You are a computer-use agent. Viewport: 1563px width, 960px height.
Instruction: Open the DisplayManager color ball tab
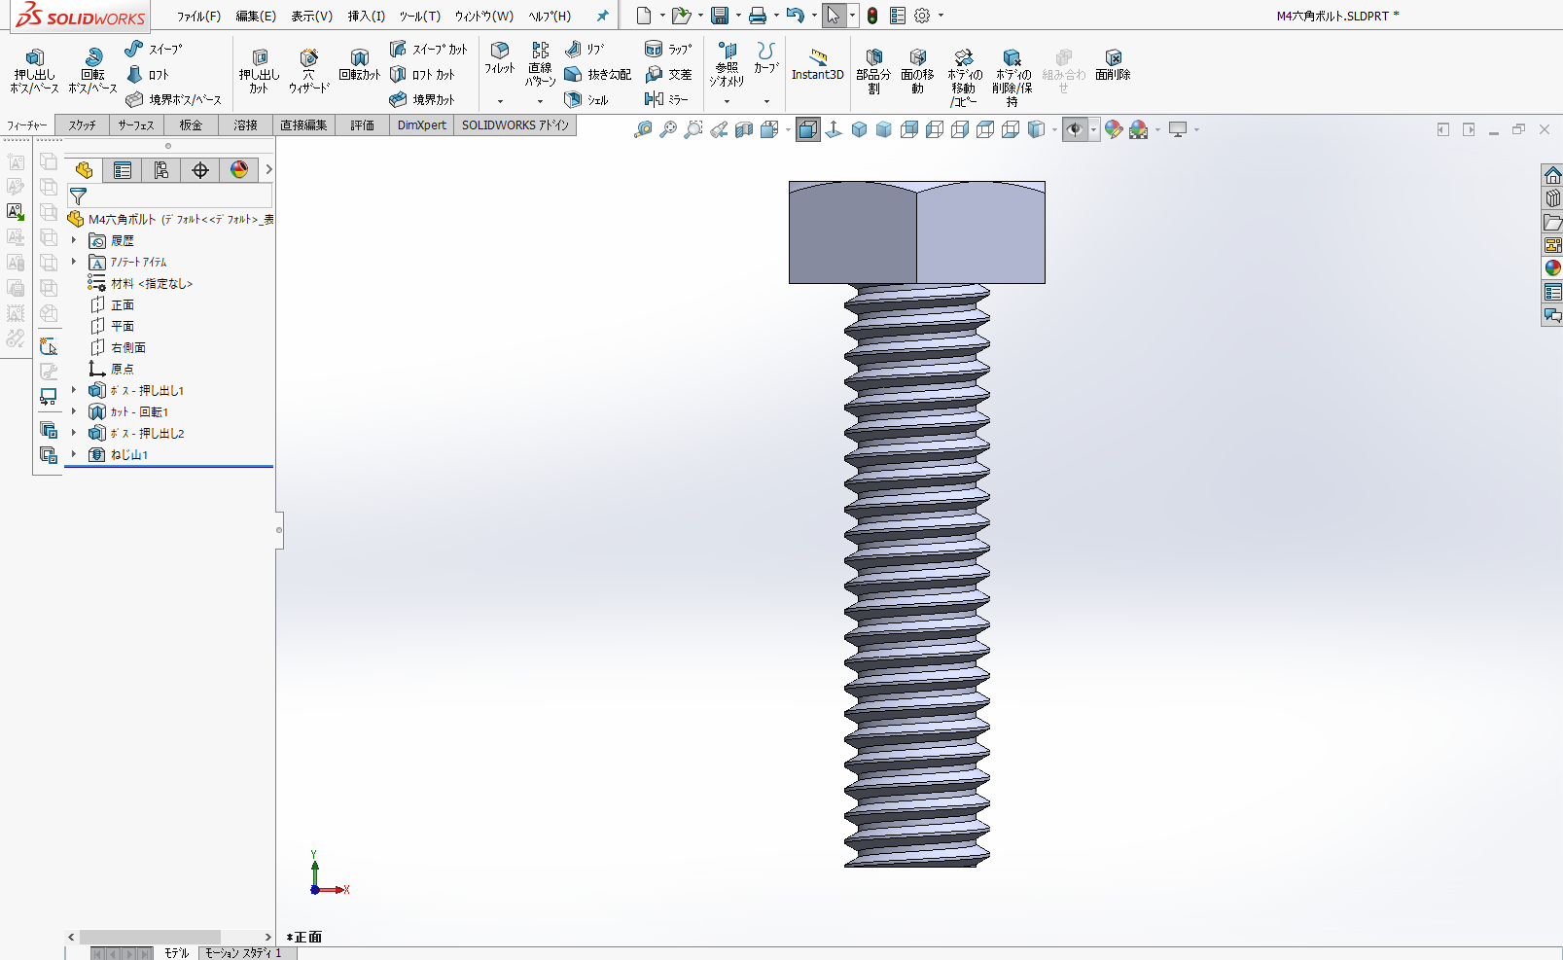[239, 170]
